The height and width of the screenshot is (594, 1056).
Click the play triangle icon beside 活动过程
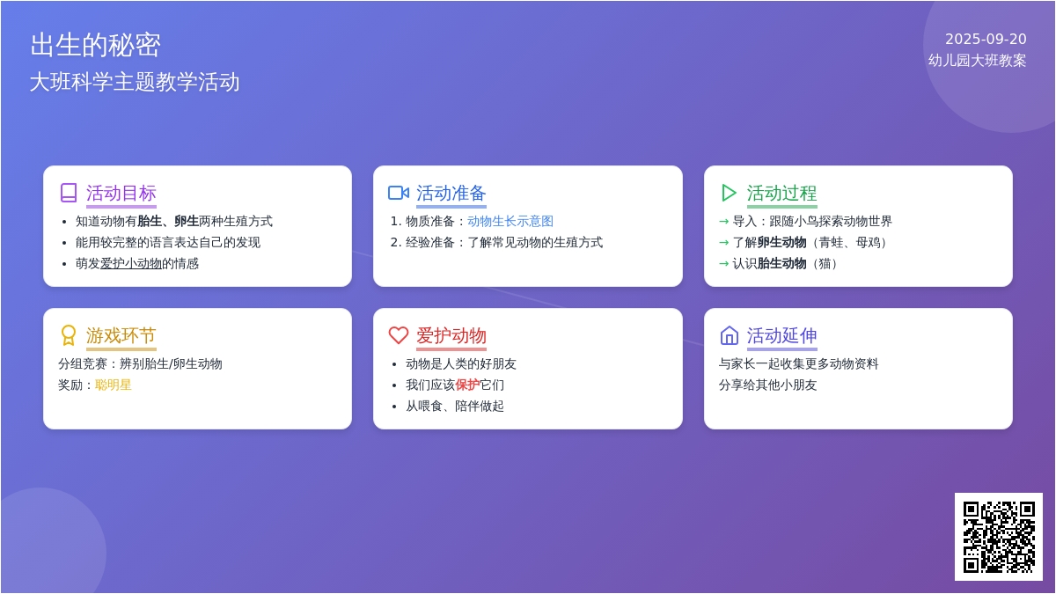(x=729, y=193)
